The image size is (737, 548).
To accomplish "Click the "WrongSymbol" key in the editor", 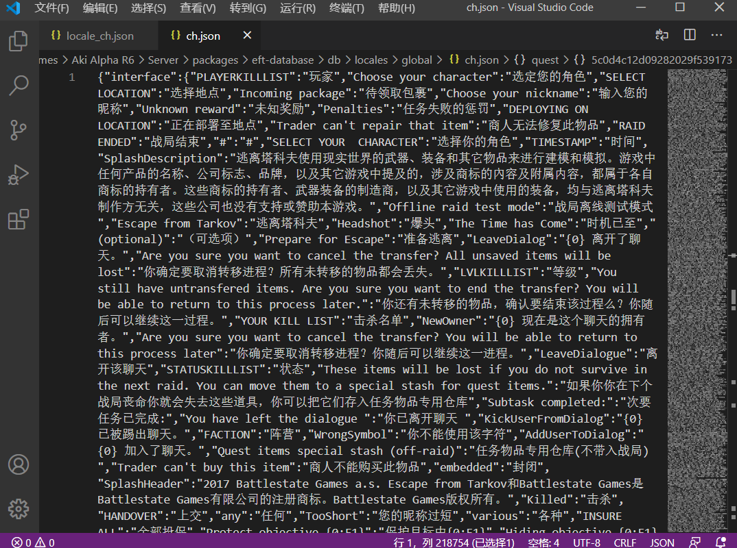I will coord(351,434).
